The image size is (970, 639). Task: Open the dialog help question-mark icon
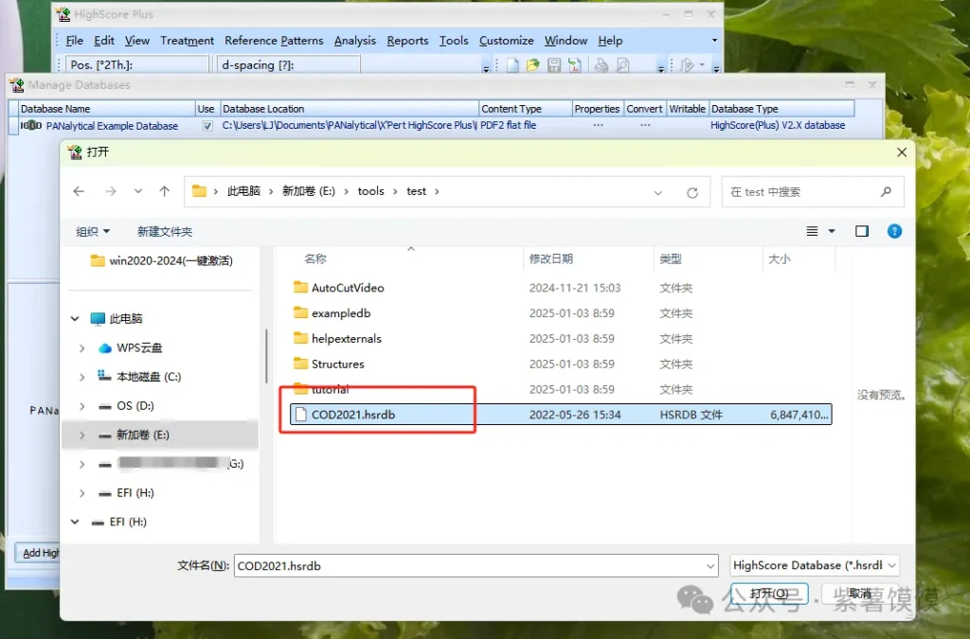pos(894,231)
